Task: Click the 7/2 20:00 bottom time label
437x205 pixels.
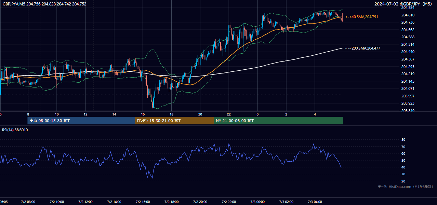Action: tap(200, 202)
